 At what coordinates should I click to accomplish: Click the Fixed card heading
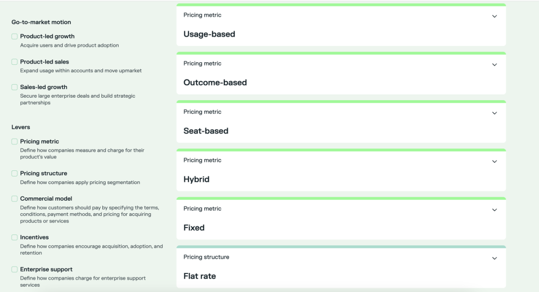(x=194, y=228)
